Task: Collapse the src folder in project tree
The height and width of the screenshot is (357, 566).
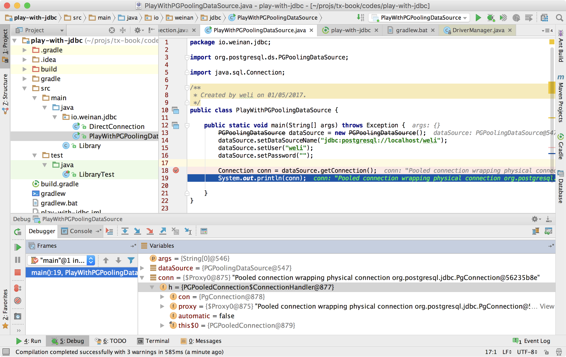Action: click(x=25, y=88)
